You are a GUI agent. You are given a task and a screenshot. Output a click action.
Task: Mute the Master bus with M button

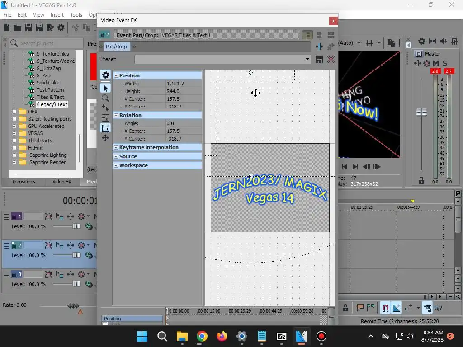click(436, 63)
